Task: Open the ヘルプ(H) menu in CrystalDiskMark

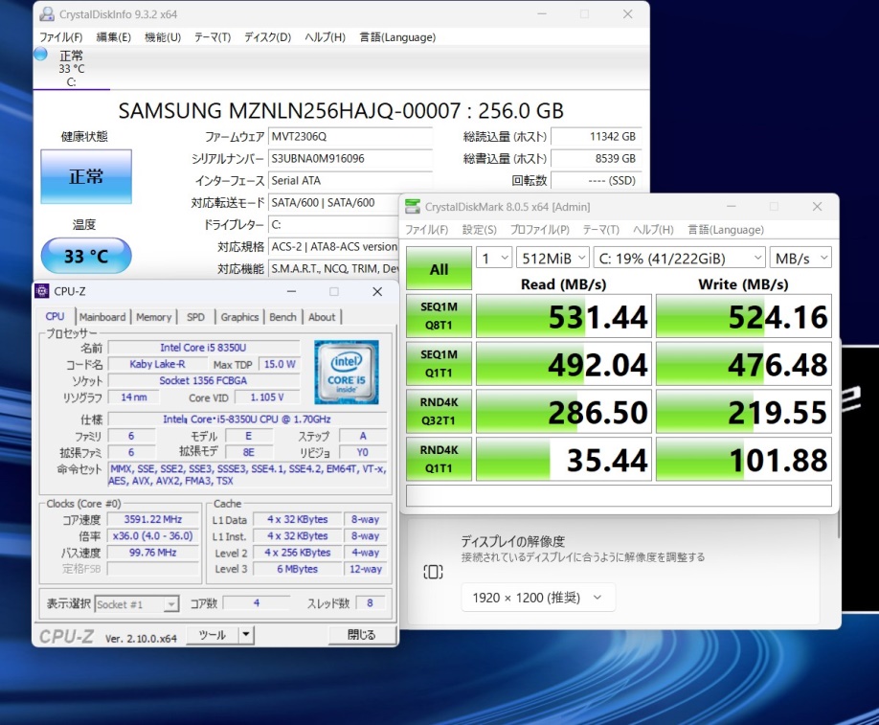Action: 653,229
